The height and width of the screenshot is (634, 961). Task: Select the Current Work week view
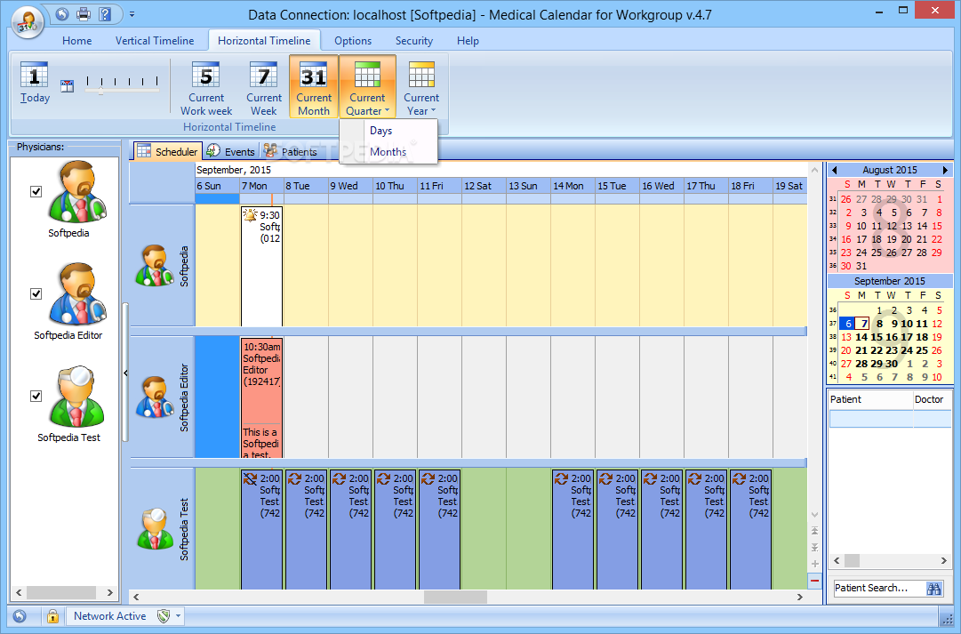(206, 88)
